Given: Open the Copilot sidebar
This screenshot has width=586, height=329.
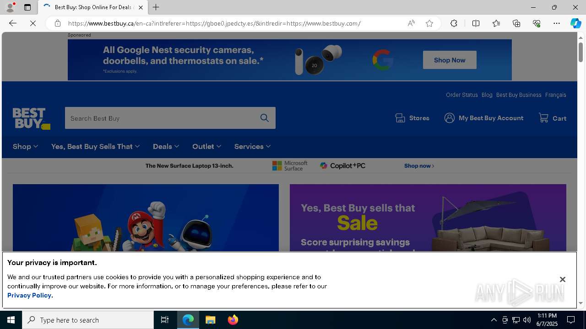Looking at the screenshot, I should (575, 23).
